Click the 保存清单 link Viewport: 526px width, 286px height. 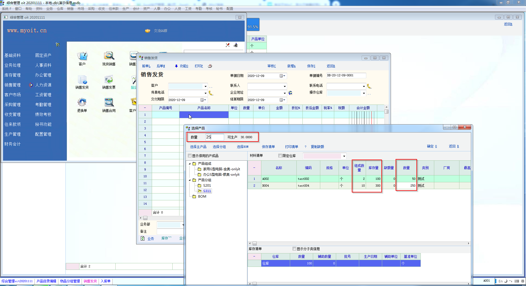(268, 147)
